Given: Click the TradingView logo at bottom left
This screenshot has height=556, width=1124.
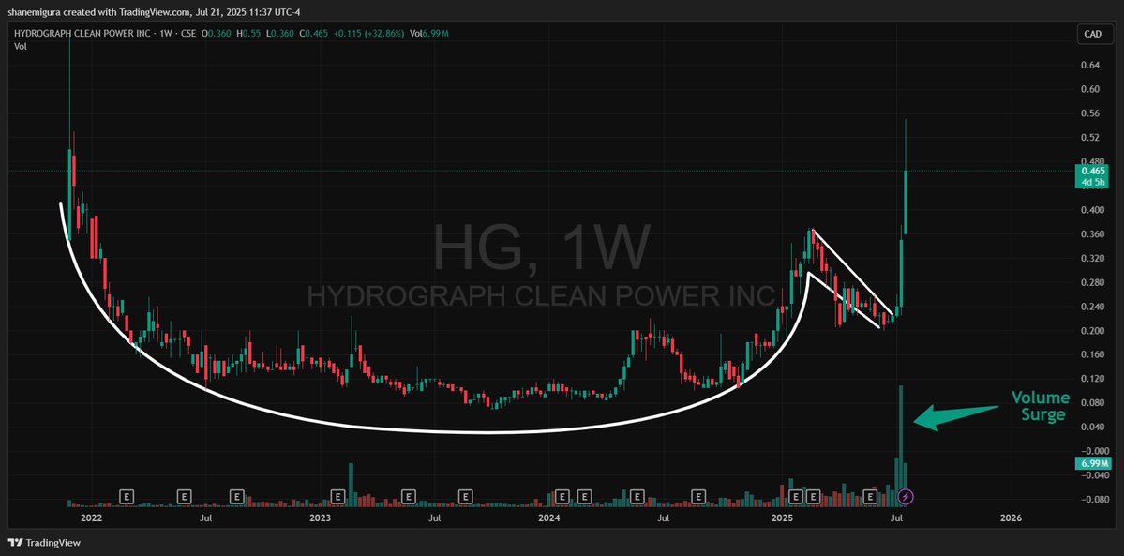Looking at the screenshot, I should (44, 542).
